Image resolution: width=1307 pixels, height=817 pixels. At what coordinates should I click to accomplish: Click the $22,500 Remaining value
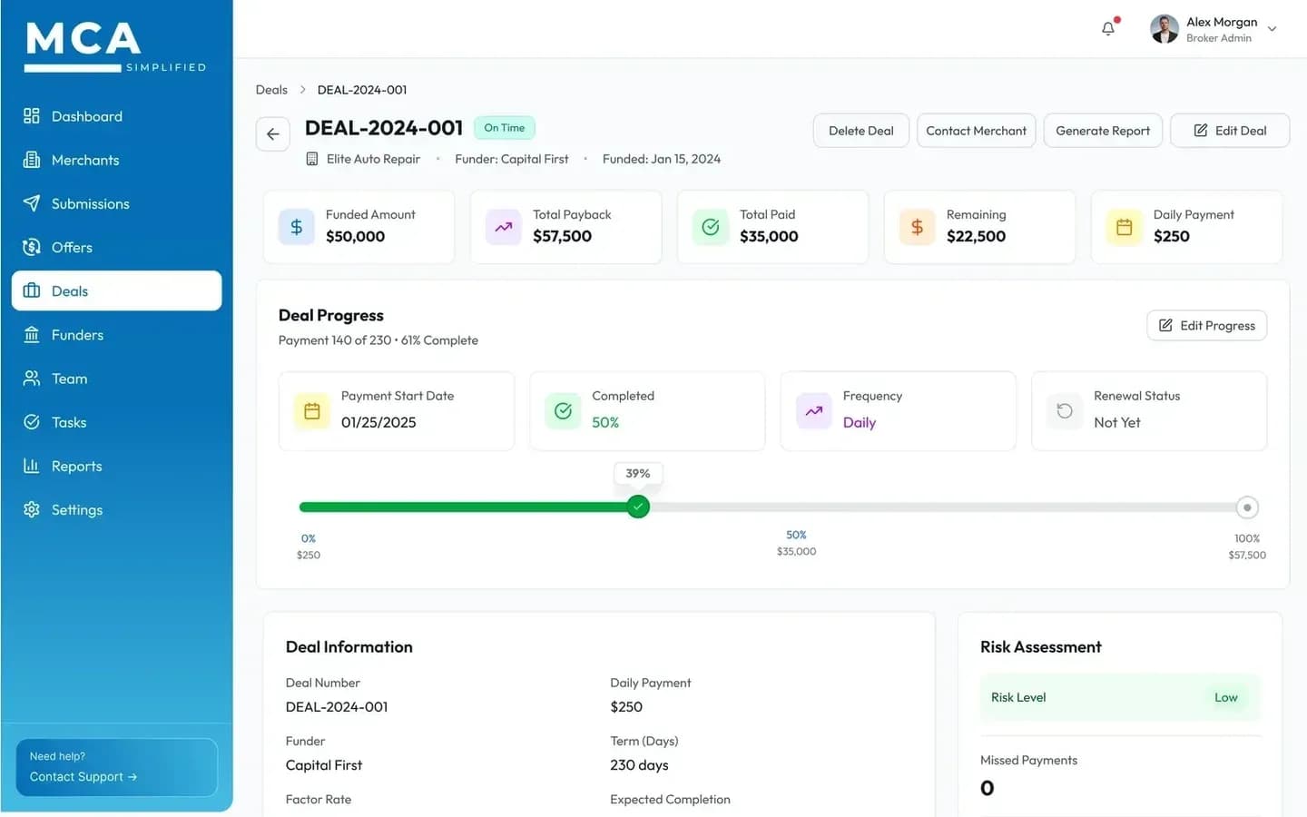pos(976,236)
